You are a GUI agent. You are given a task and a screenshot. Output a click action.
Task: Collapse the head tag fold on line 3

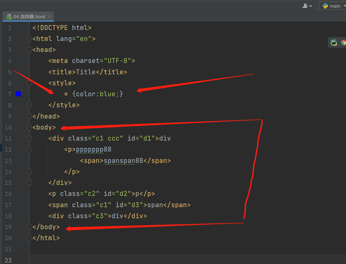click(29, 50)
